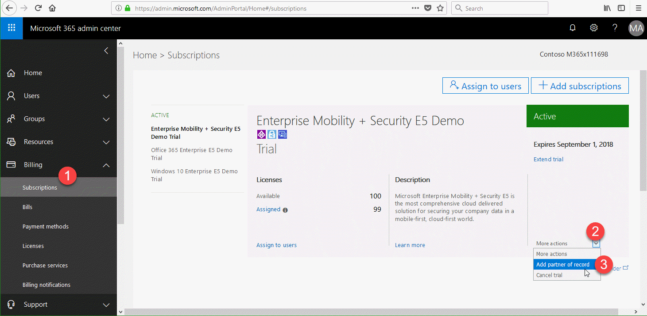Collapse the left navigation pane arrow
Screen dimensions: 647x316
point(106,51)
